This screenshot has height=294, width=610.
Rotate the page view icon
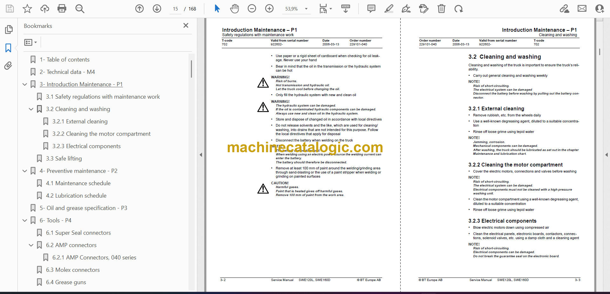458,9
